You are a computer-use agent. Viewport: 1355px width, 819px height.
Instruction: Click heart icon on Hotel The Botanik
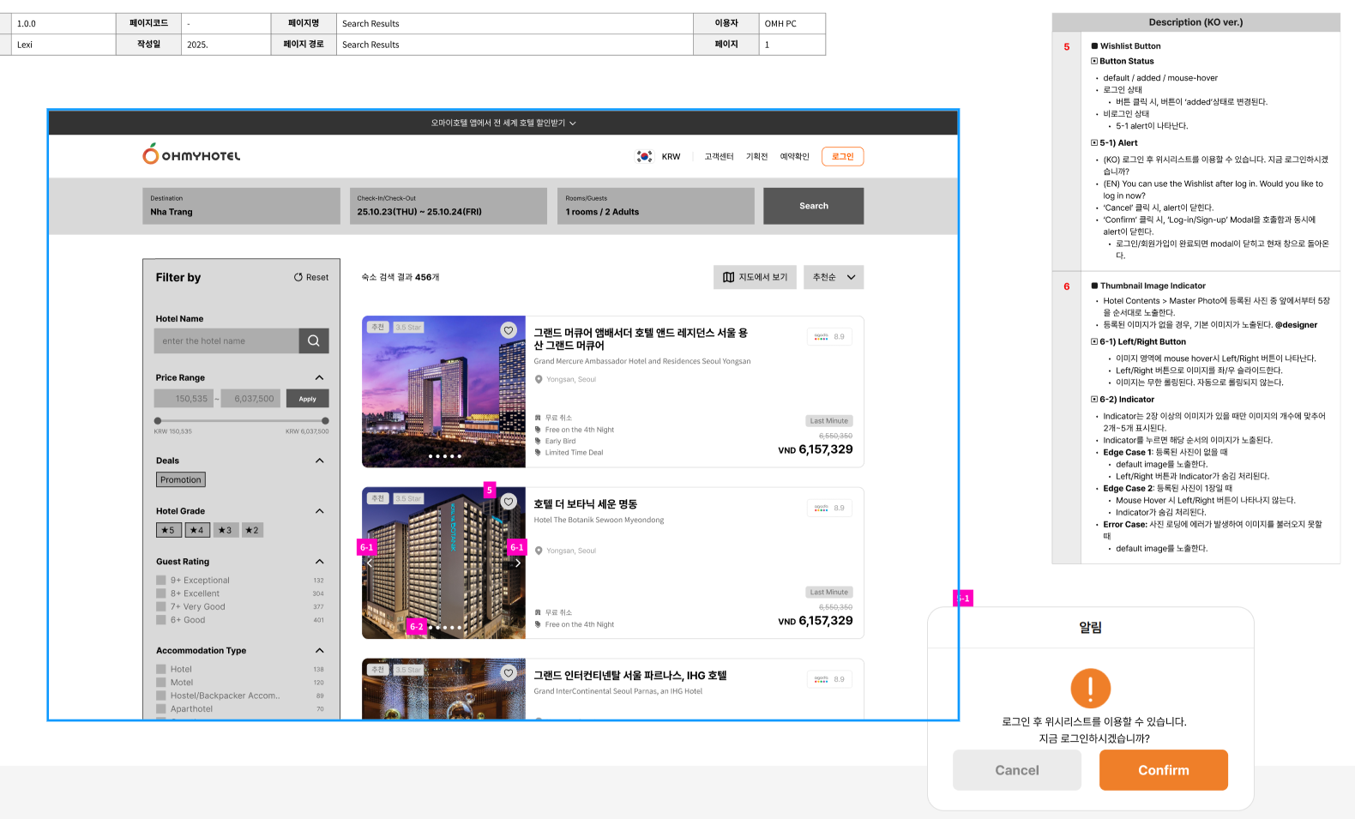pos(509,502)
